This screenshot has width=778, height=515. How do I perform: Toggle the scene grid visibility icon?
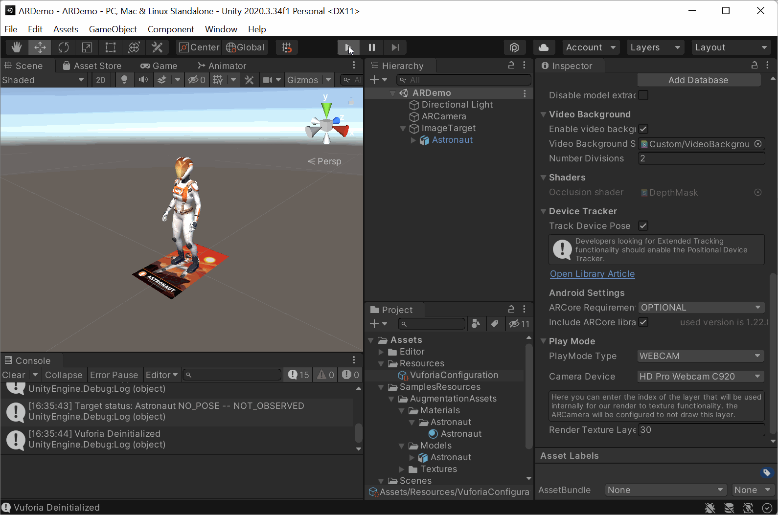[x=218, y=80]
